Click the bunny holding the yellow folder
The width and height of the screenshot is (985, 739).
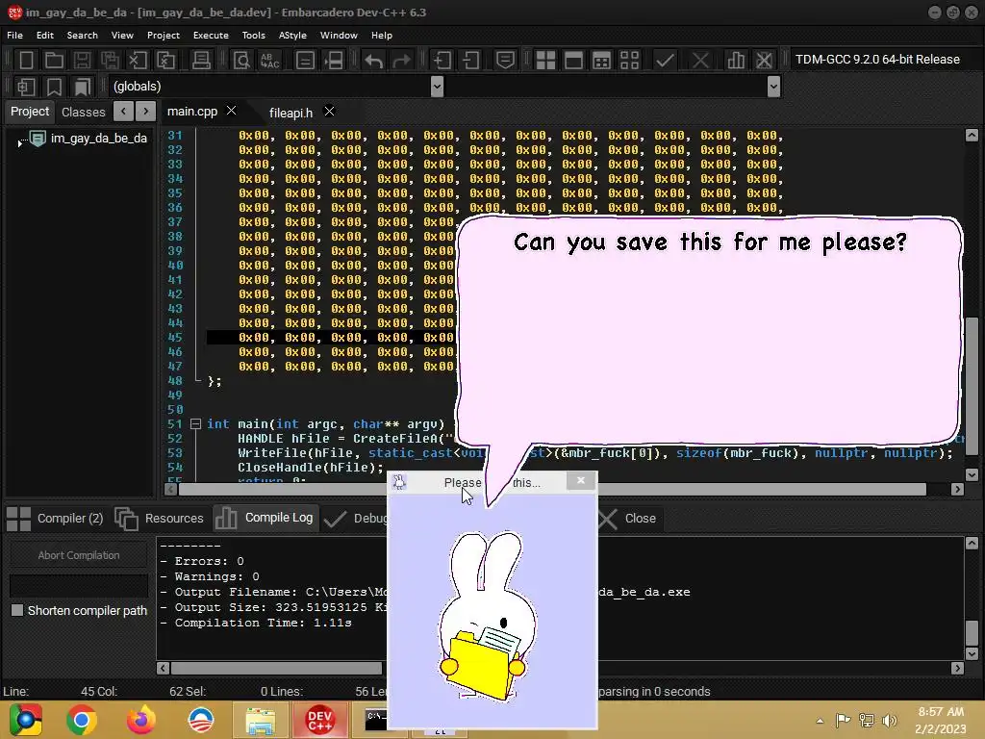[x=488, y=616]
